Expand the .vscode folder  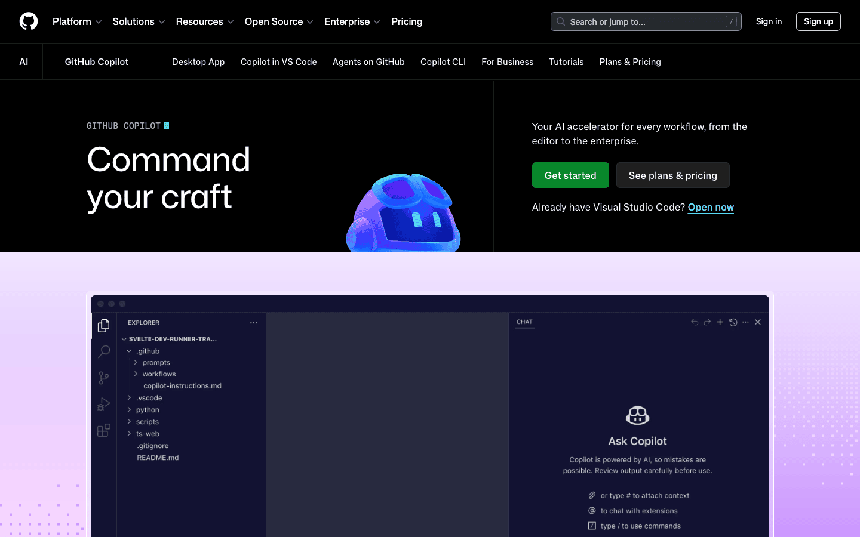tap(129, 398)
